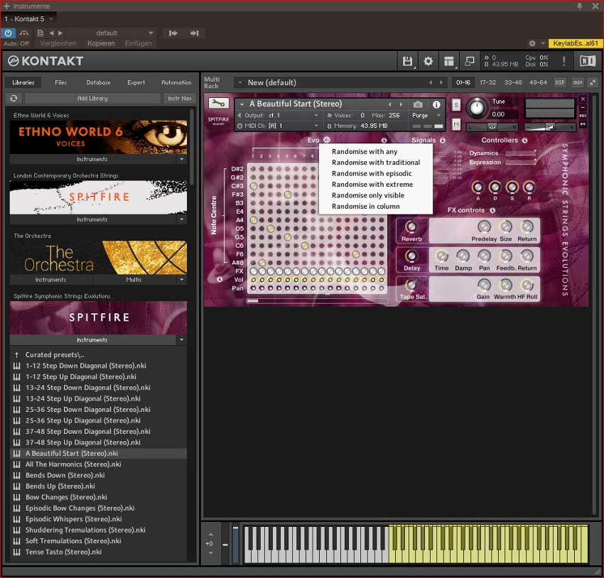Choose Randomise only visible
604x578 pixels.
pyautogui.click(x=368, y=195)
